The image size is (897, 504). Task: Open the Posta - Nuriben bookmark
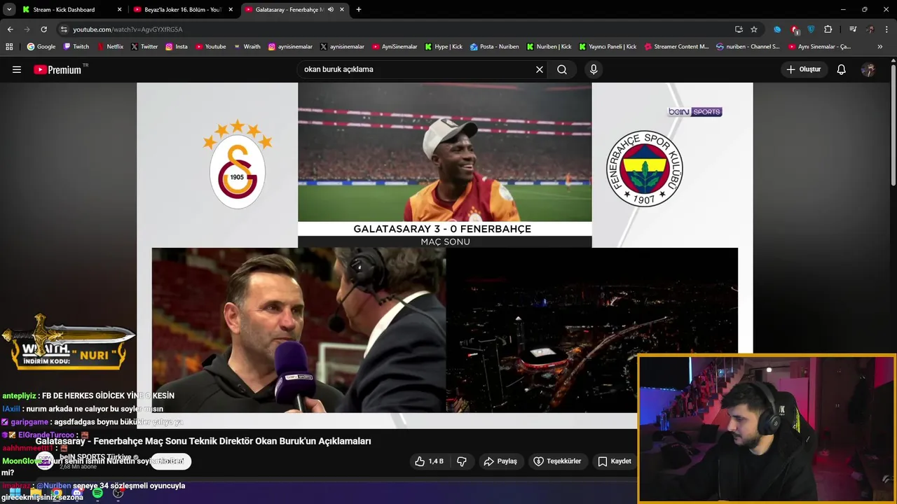(495, 47)
